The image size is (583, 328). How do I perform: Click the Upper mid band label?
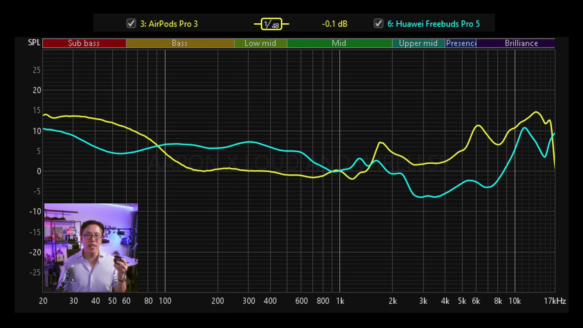[x=418, y=43]
